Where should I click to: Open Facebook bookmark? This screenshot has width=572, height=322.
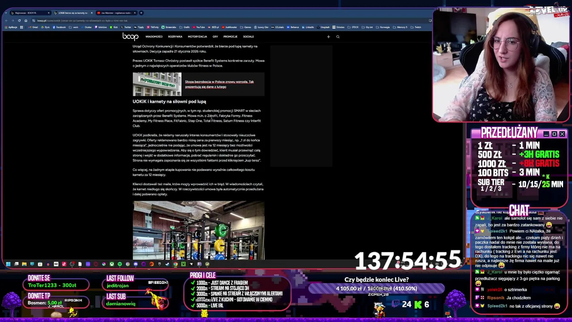(59, 27)
